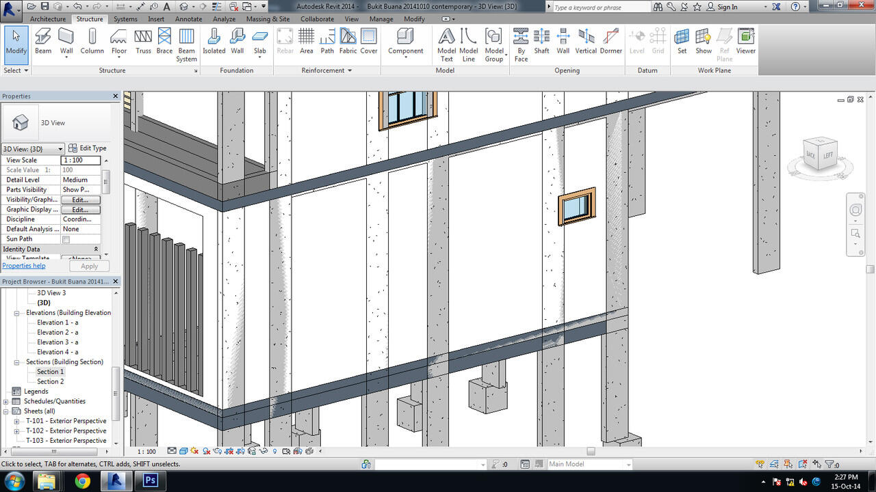This screenshot has width=876, height=492.
Task: Expand the T-101 Exterior Perspective sheet
Action: coord(17,422)
